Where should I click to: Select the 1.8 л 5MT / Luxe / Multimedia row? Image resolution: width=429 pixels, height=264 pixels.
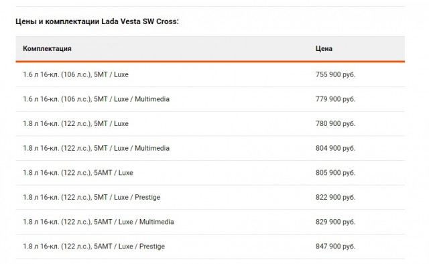[210, 148]
